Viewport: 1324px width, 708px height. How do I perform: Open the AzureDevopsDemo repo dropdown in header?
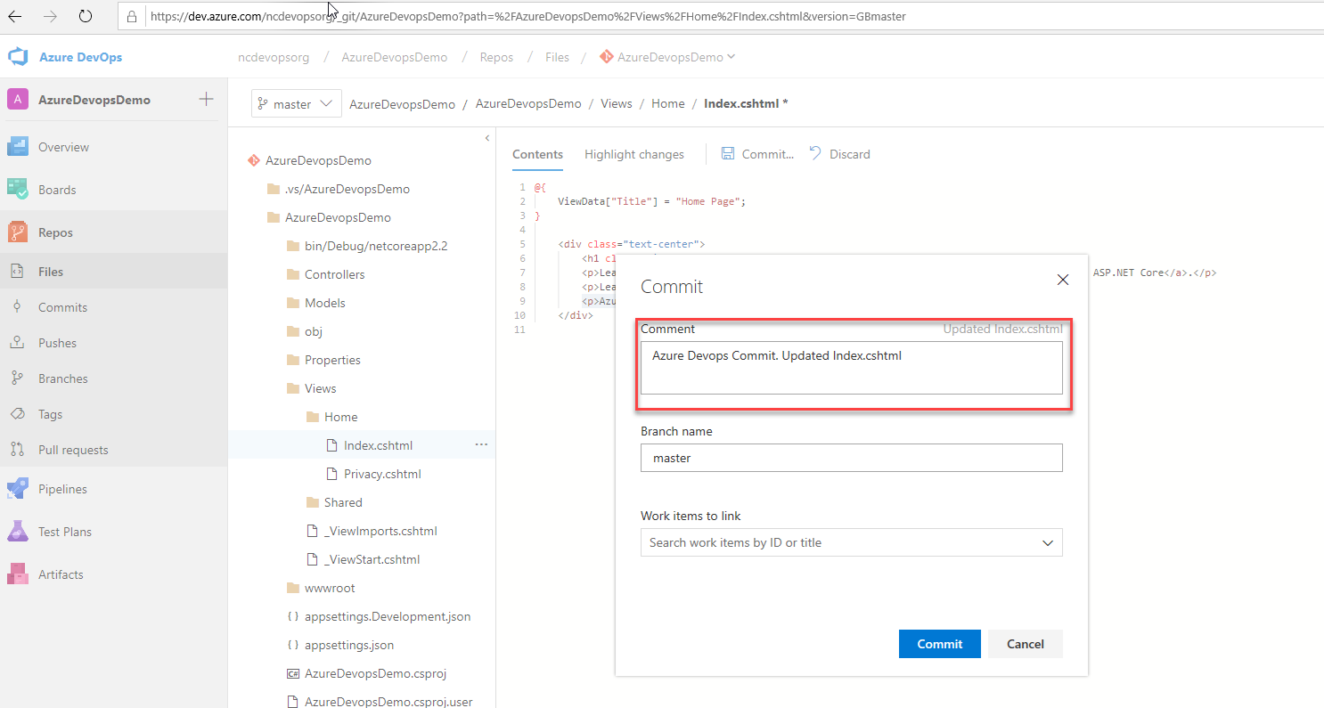[x=667, y=57]
